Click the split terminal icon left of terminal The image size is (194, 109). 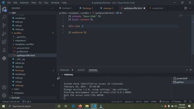[59, 78]
